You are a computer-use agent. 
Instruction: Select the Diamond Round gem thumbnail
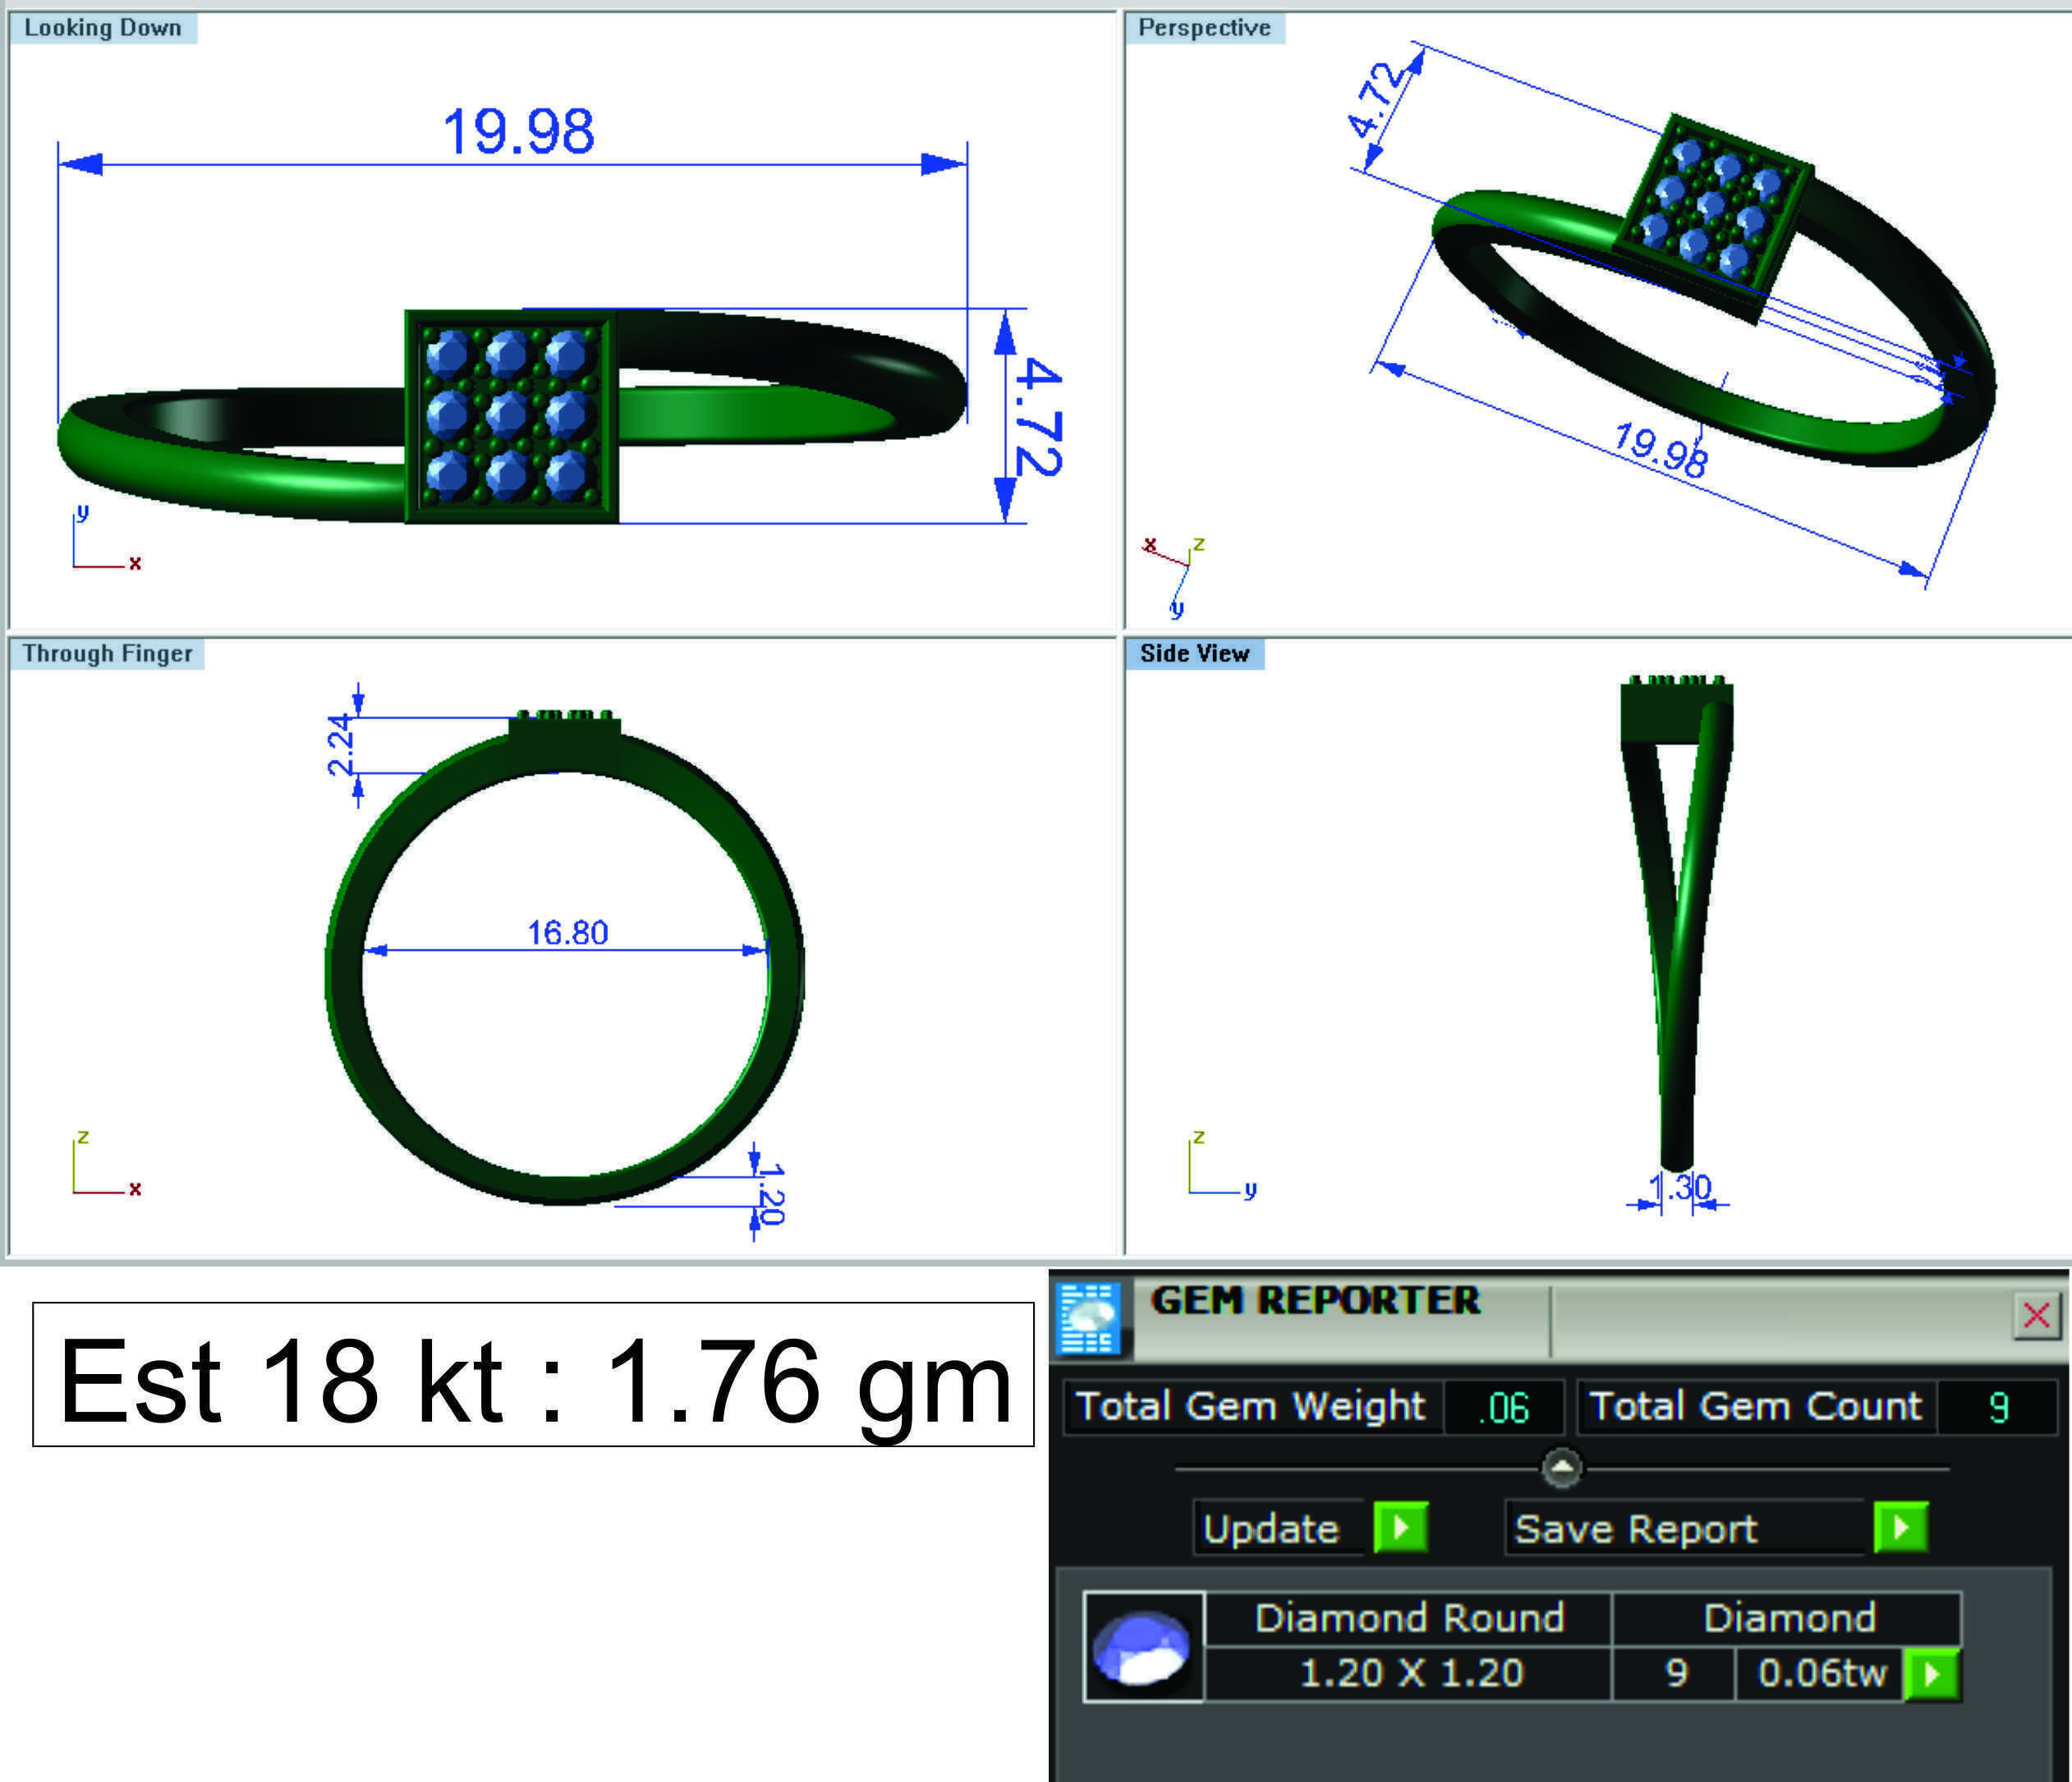tap(1143, 1646)
